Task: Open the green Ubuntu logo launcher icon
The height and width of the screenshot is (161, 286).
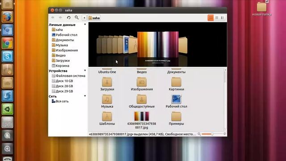Action: point(7,109)
